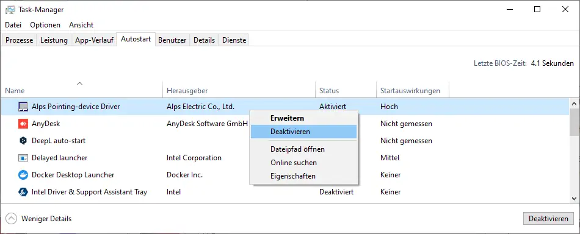Image resolution: width=580 pixels, height=234 pixels.
Task: Click the Mittel startup impact value
Action: click(390, 158)
